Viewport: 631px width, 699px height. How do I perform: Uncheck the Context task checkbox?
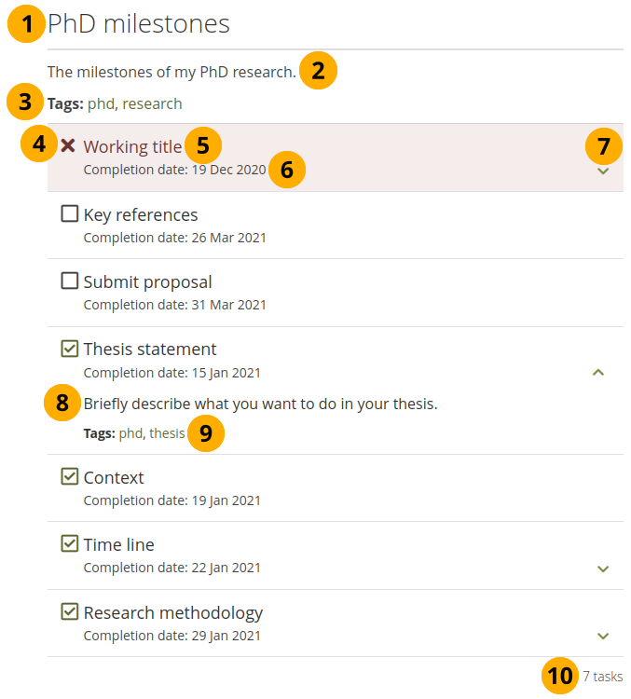pos(69,477)
